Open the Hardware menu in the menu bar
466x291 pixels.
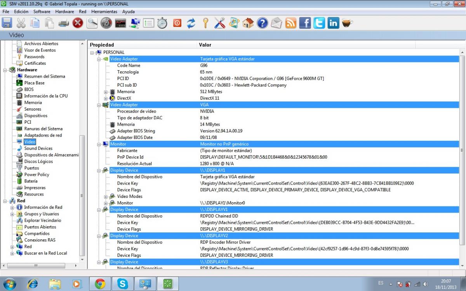pos(64,12)
